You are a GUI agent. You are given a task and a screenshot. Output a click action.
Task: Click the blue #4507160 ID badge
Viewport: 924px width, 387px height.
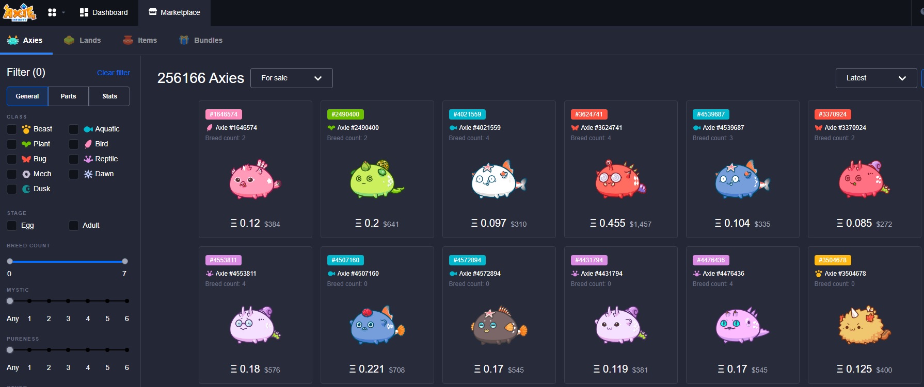pos(345,260)
